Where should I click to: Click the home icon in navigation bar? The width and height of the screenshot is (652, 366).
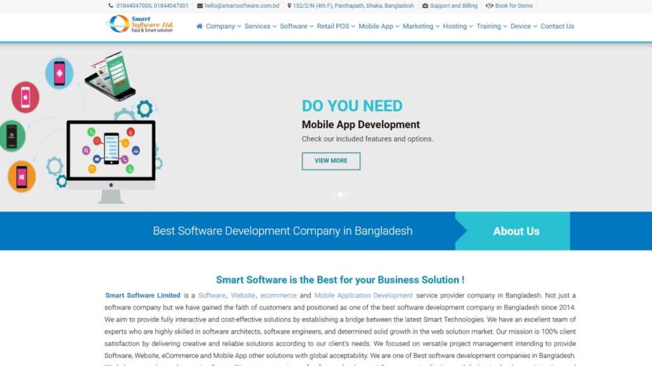click(x=199, y=26)
